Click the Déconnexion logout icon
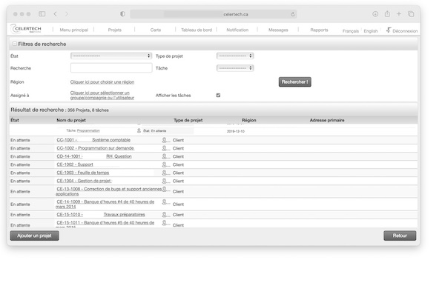Image resolution: width=445 pixels, height=283 pixels. tap(389, 30)
